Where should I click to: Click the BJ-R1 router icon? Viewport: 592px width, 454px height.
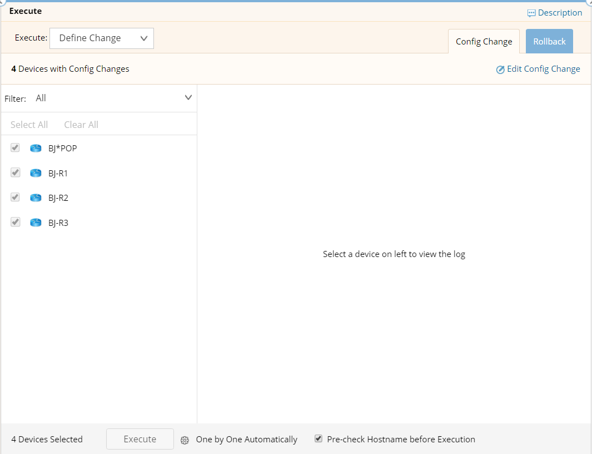[x=36, y=173]
